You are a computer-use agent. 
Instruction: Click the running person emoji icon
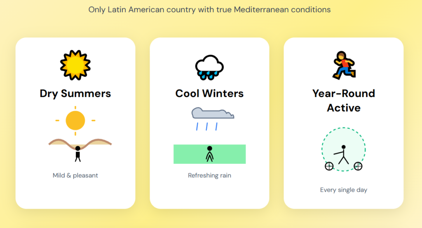[x=343, y=65]
